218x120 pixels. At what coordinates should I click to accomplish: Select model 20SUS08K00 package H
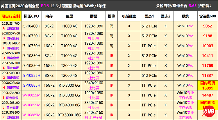pyautogui.click(x=11, y=85)
